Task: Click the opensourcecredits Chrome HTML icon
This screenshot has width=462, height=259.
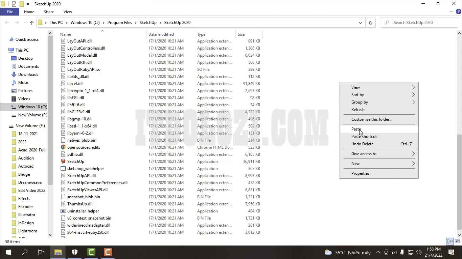Action: pos(63,147)
